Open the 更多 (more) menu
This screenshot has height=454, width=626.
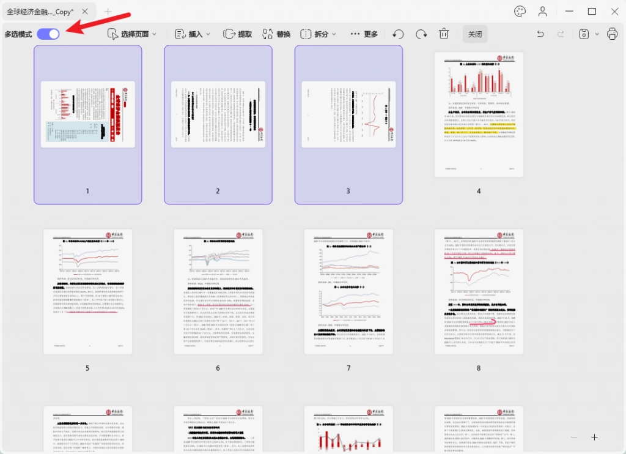(x=364, y=34)
